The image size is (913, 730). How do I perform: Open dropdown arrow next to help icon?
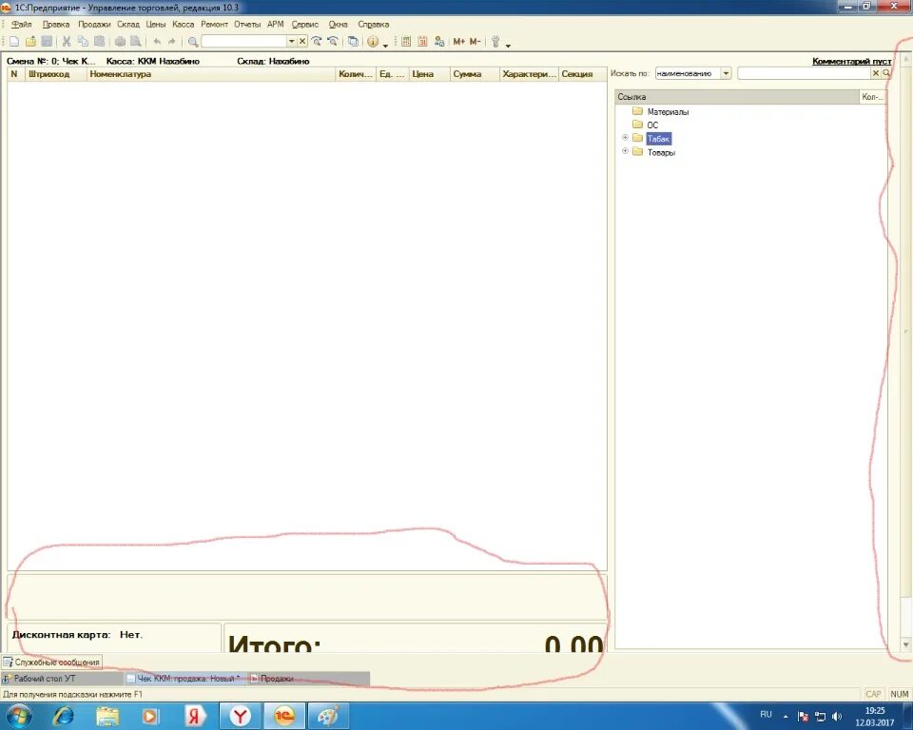tap(385, 45)
